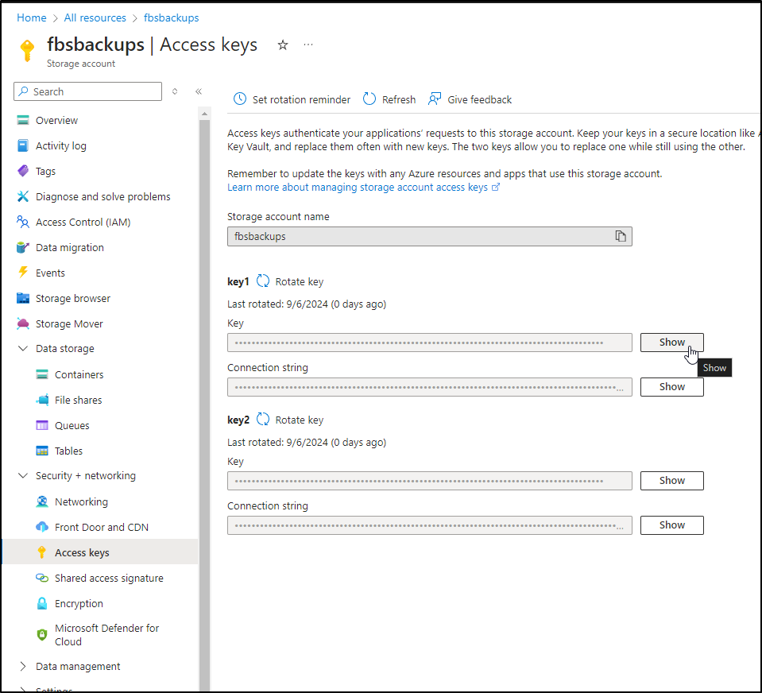The height and width of the screenshot is (693, 762).
Task: Open the more options ellipsis in header
Action: pos(308,45)
